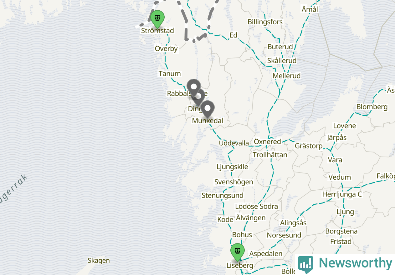Click the Vara station label
Image resolution: width=395 pixels, height=275 pixels.
[335, 160]
